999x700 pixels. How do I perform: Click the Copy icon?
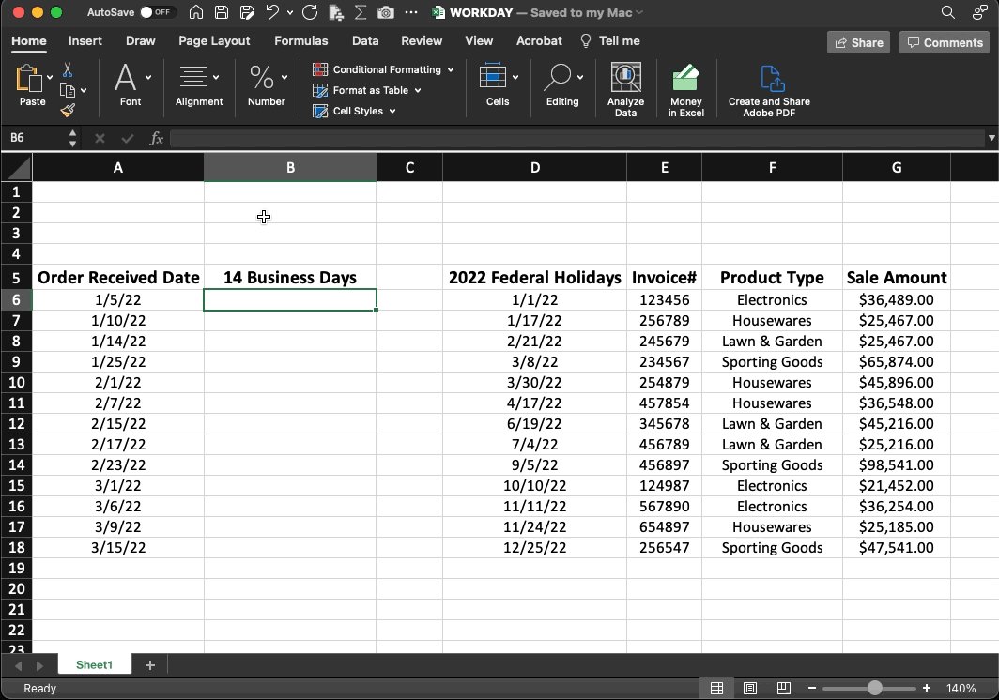click(x=67, y=90)
